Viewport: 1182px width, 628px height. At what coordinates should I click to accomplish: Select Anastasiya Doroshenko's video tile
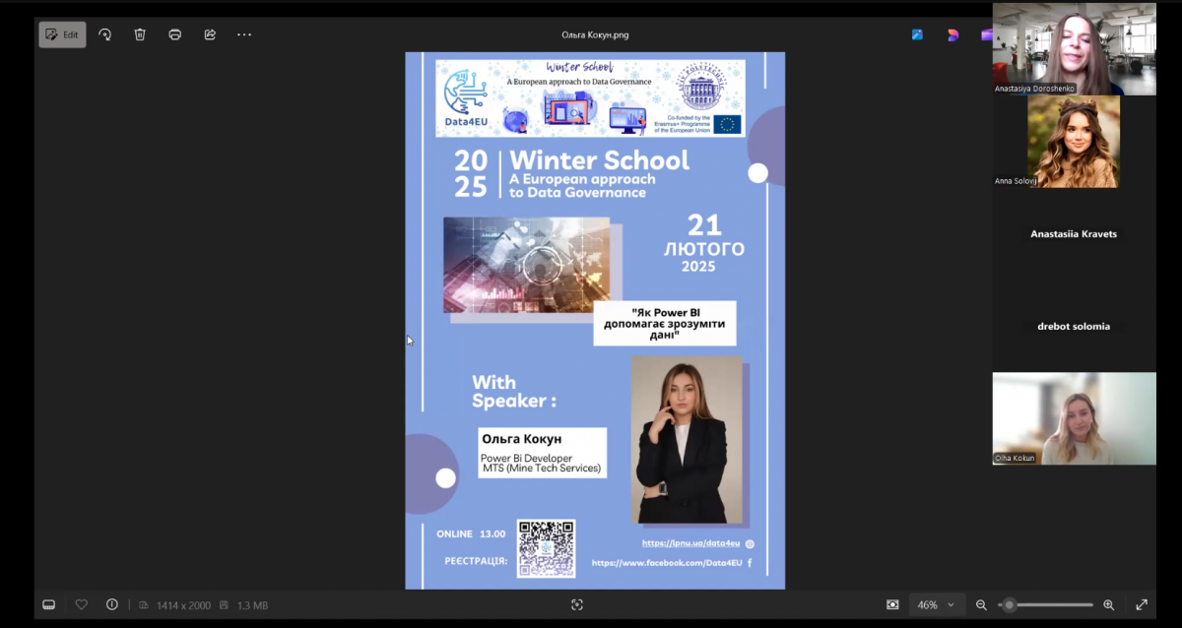pos(1074,47)
